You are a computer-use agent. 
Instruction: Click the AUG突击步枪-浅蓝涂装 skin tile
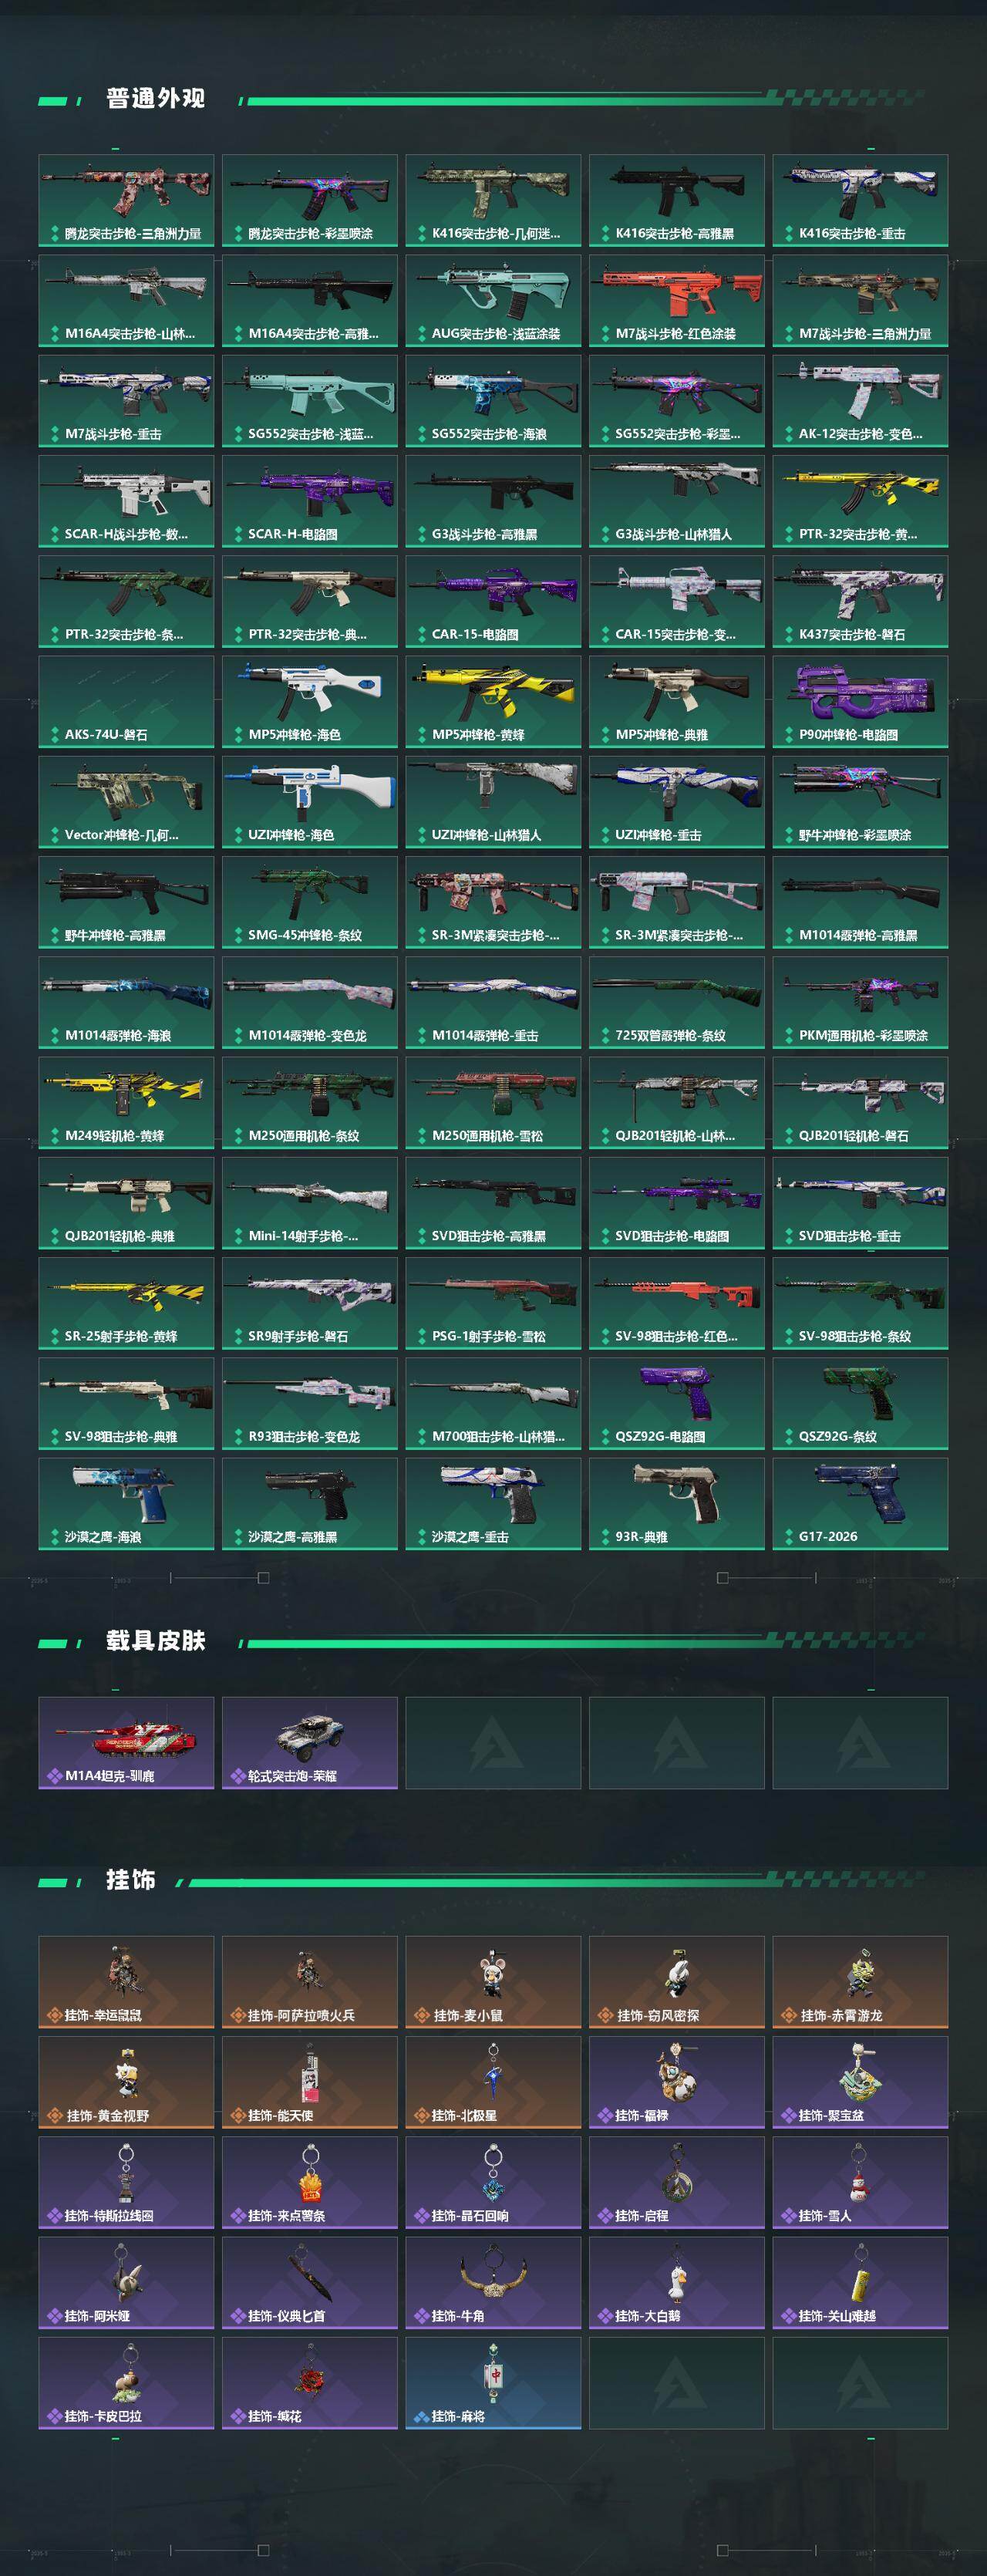pyautogui.click(x=493, y=300)
